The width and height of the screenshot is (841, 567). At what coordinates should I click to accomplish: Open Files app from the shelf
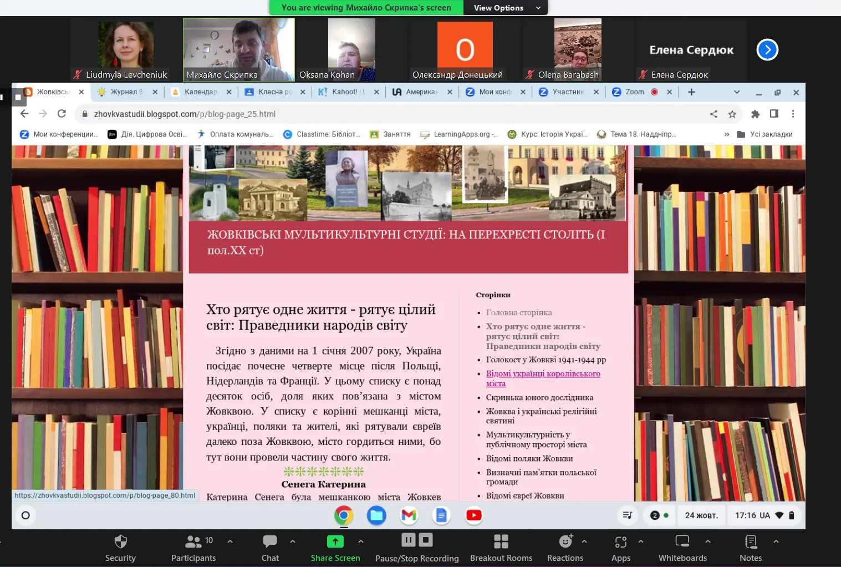pyautogui.click(x=376, y=515)
